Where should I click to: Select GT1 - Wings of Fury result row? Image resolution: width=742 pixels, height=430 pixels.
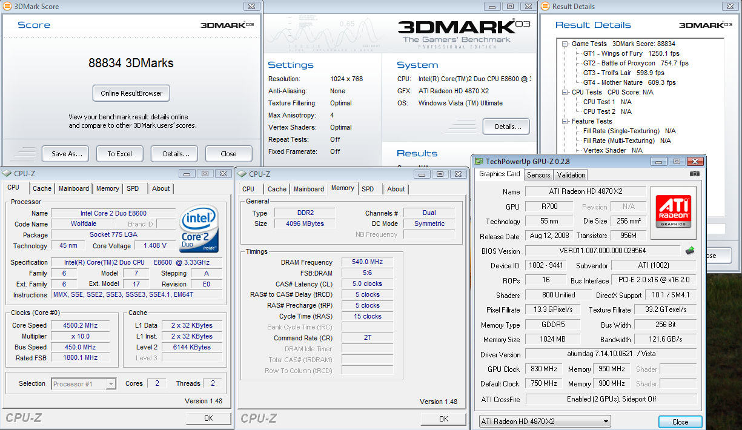(x=631, y=53)
